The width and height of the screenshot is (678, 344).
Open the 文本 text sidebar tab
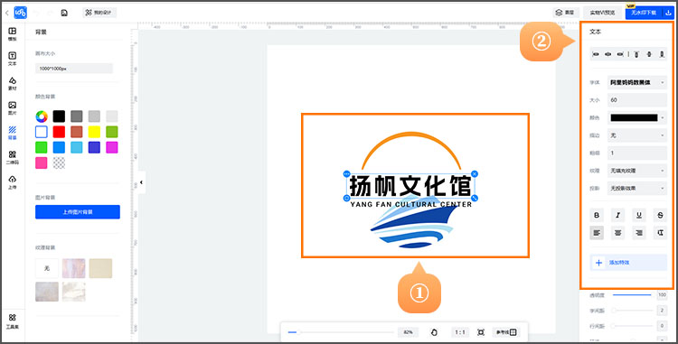[x=13, y=59]
